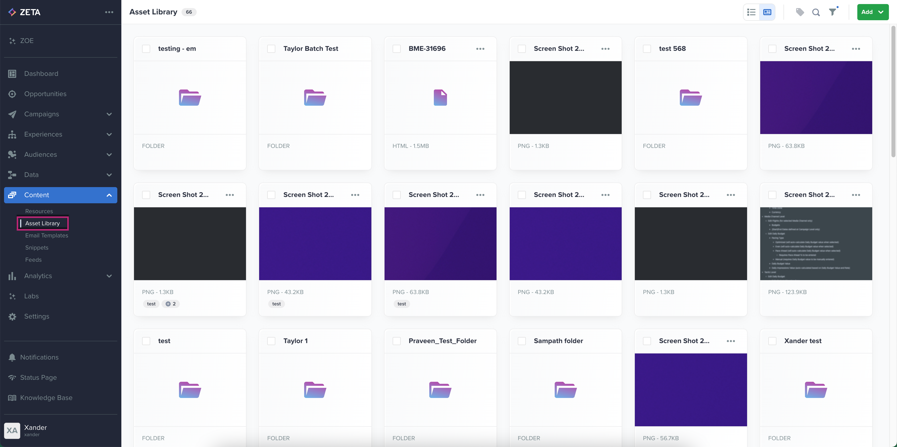Open the Add dropdown button
Screen dimensions: 897x447
(872, 12)
